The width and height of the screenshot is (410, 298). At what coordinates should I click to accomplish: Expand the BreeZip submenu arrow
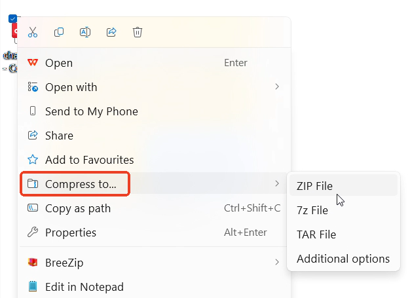click(277, 263)
